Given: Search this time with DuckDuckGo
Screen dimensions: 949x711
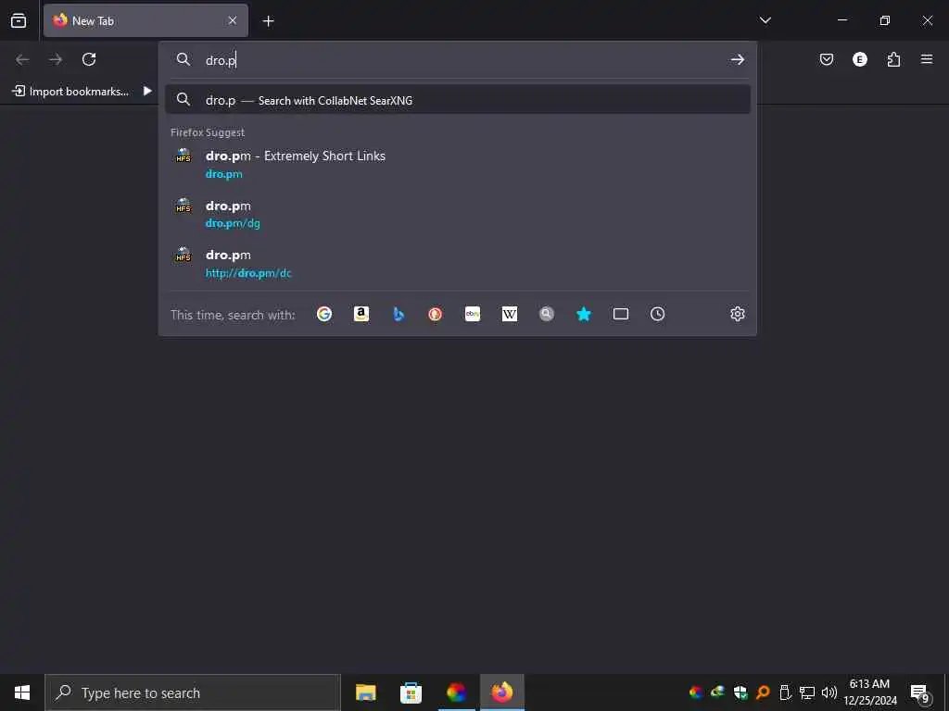Looking at the screenshot, I should [436, 314].
